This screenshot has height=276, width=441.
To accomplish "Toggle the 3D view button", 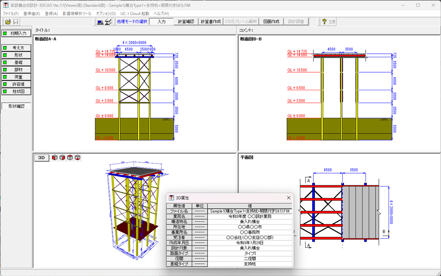I will [x=41, y=158].
